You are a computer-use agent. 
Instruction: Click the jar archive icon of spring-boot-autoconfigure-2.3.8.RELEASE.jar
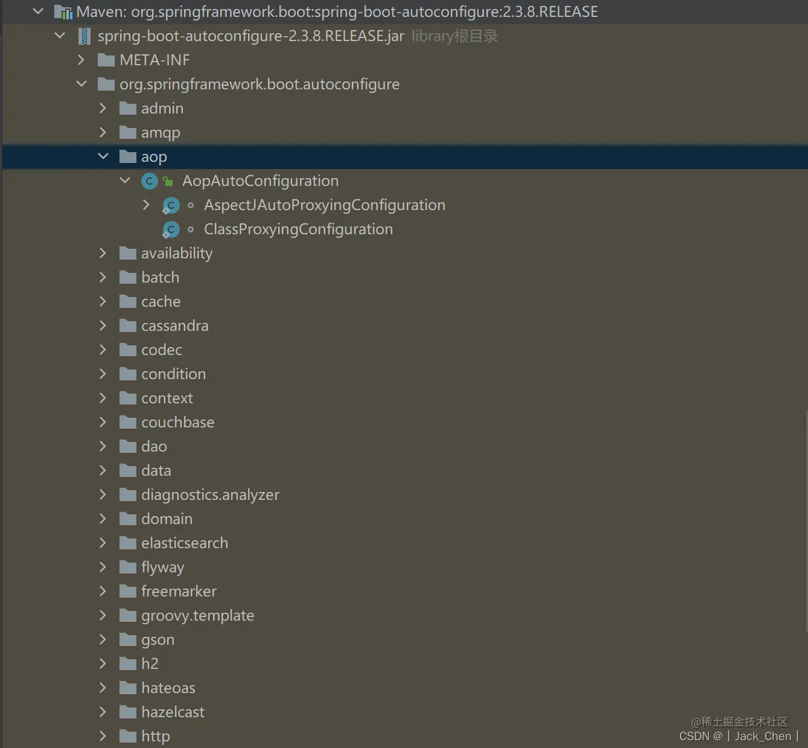pos(84,36)
